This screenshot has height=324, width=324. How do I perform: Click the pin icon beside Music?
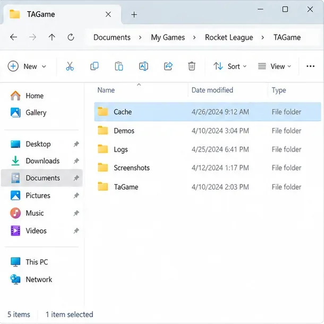coord(76,213)
